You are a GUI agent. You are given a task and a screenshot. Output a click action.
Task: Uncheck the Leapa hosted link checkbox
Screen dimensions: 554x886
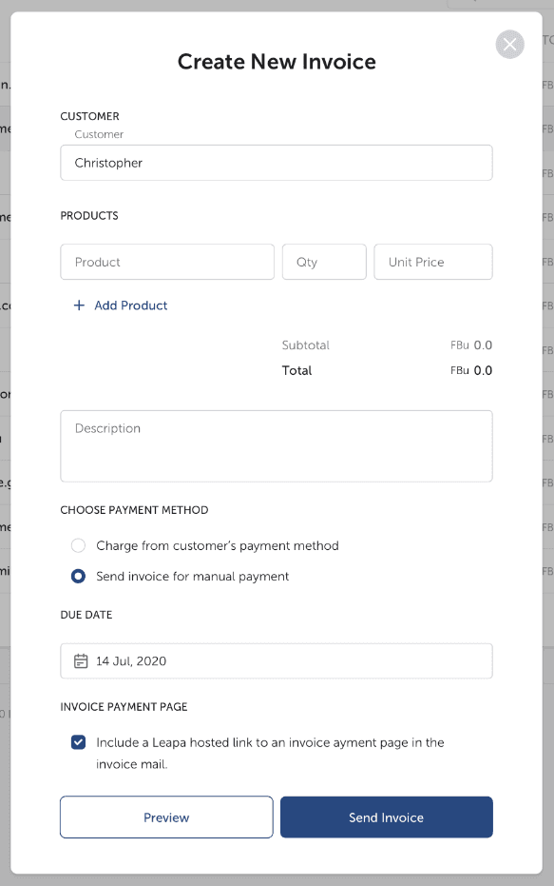78,742
